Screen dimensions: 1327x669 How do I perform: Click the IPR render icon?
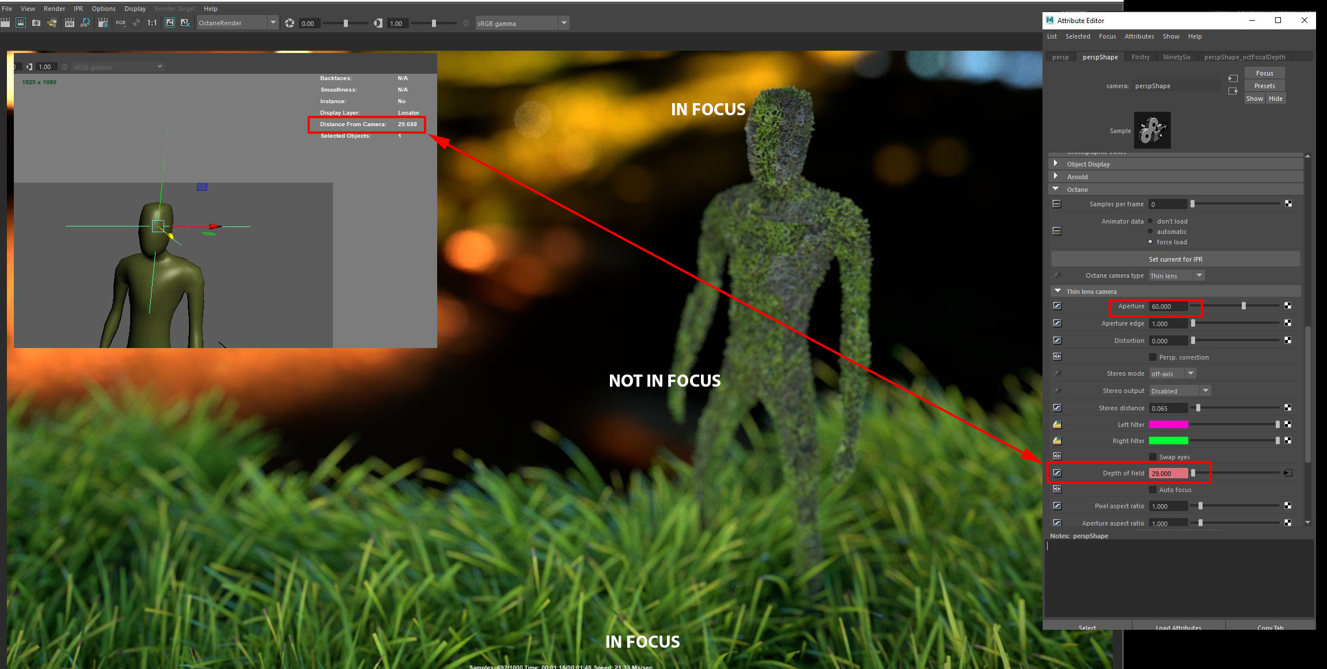click(70, 23)
